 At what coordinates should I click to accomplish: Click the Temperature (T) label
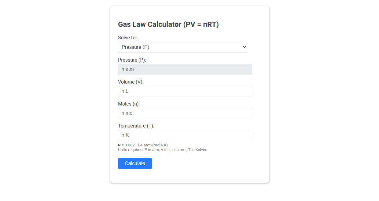coord(136,126)
